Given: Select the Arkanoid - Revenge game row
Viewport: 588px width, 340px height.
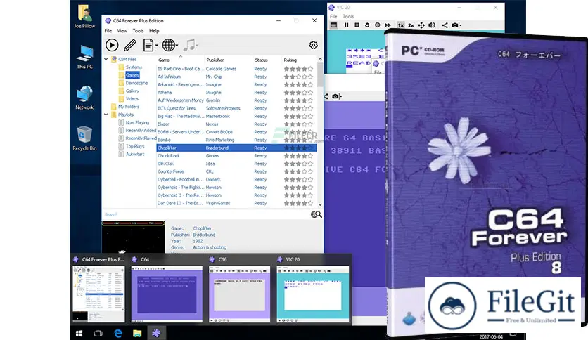Looking at the screenshot, I should [x=236, y=84].
